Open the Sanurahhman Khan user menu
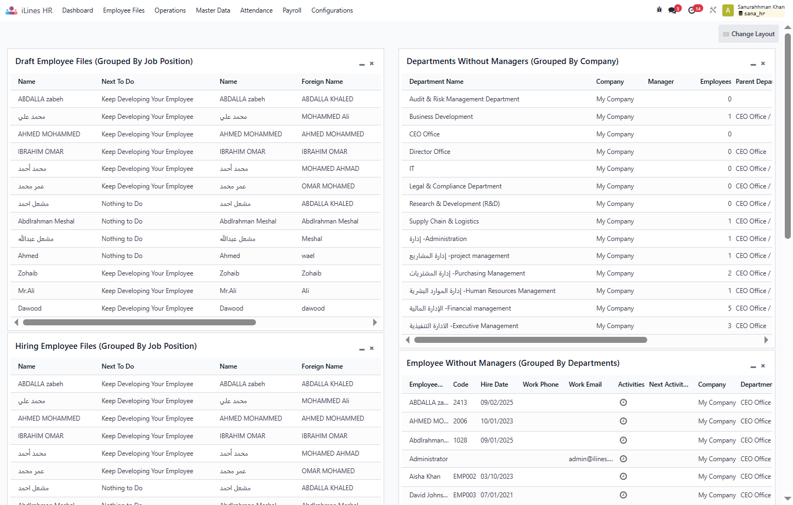The image size is (793, 505). point(761,10)
